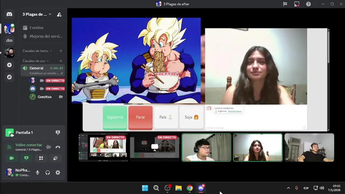345x194 pixels.
Task: Select webcam tile of long-haired woman
Action: [258, 148]
